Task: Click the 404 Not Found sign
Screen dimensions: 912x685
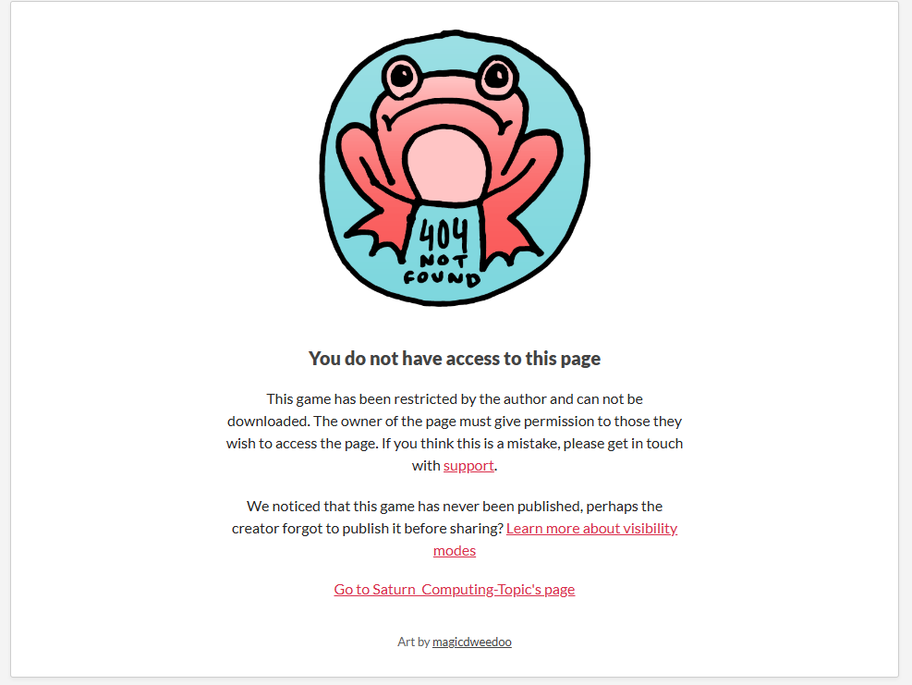Action: point(445,244)
